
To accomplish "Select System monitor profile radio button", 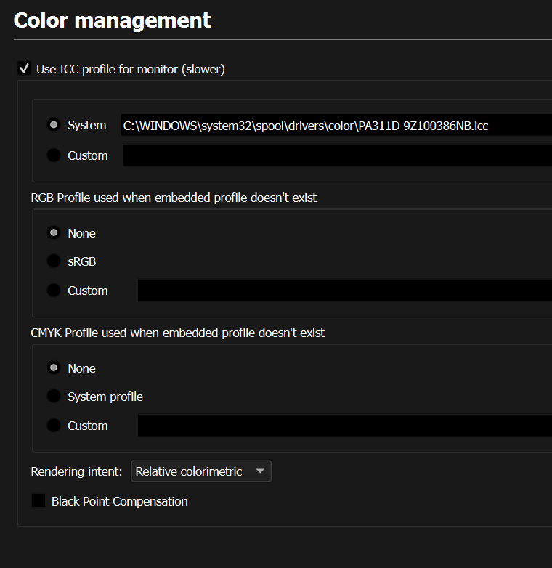I will 54,125.
